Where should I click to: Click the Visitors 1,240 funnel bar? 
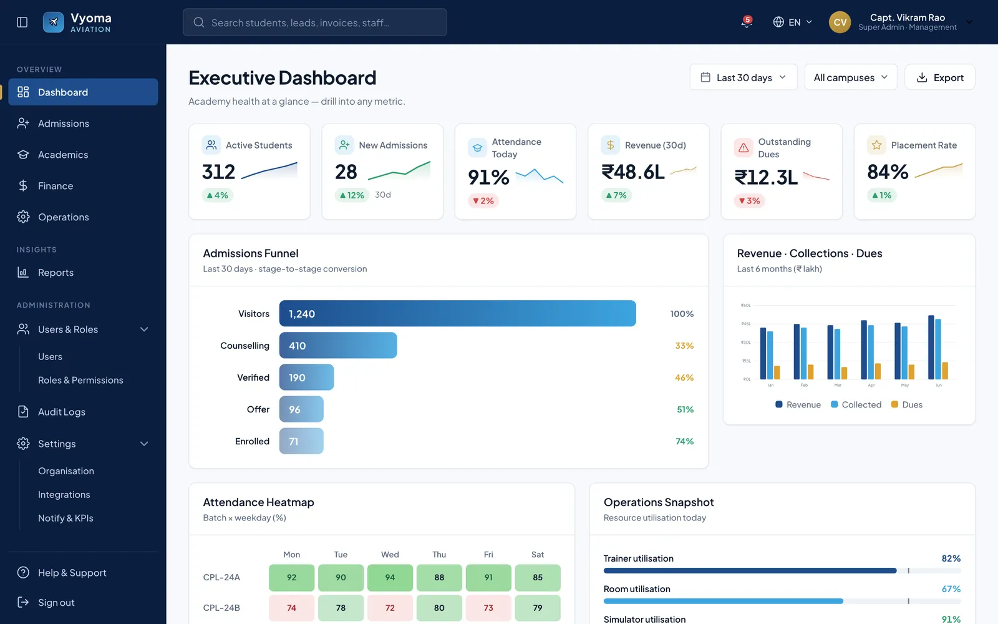pyautogui.click(x=458, y=313)
